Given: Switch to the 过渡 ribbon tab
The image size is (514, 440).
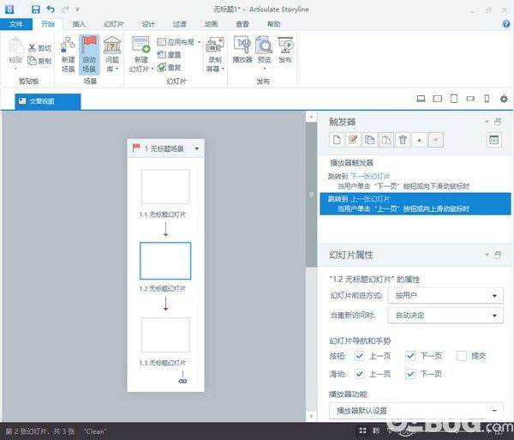Looking at the screenshot, I should coord(179,24).
